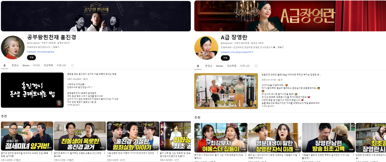Open 라이브 tab on 홍진경 channel
The height and width of the screenshot is (162, 386).
[36, 65]
